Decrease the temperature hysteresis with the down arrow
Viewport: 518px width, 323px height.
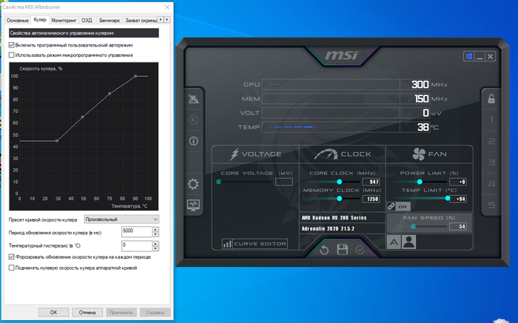(x=155, y=247)
